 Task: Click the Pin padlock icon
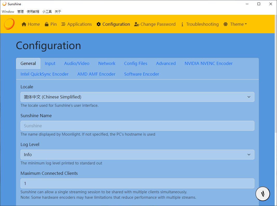[47, 24]
